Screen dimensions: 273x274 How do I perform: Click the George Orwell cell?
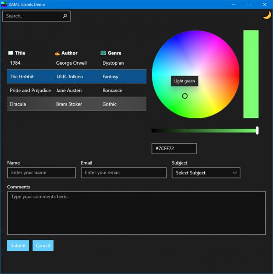(71, 63)
